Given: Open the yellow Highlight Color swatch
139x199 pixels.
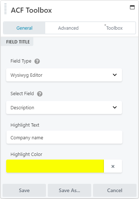Looking at the screenshot, I should 55,166.
